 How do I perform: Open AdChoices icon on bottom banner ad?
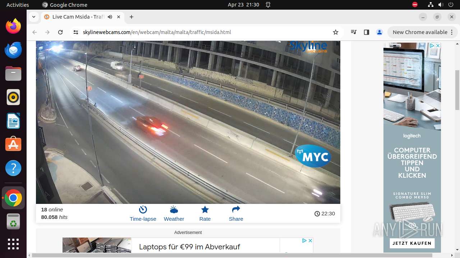click(304, 240)
